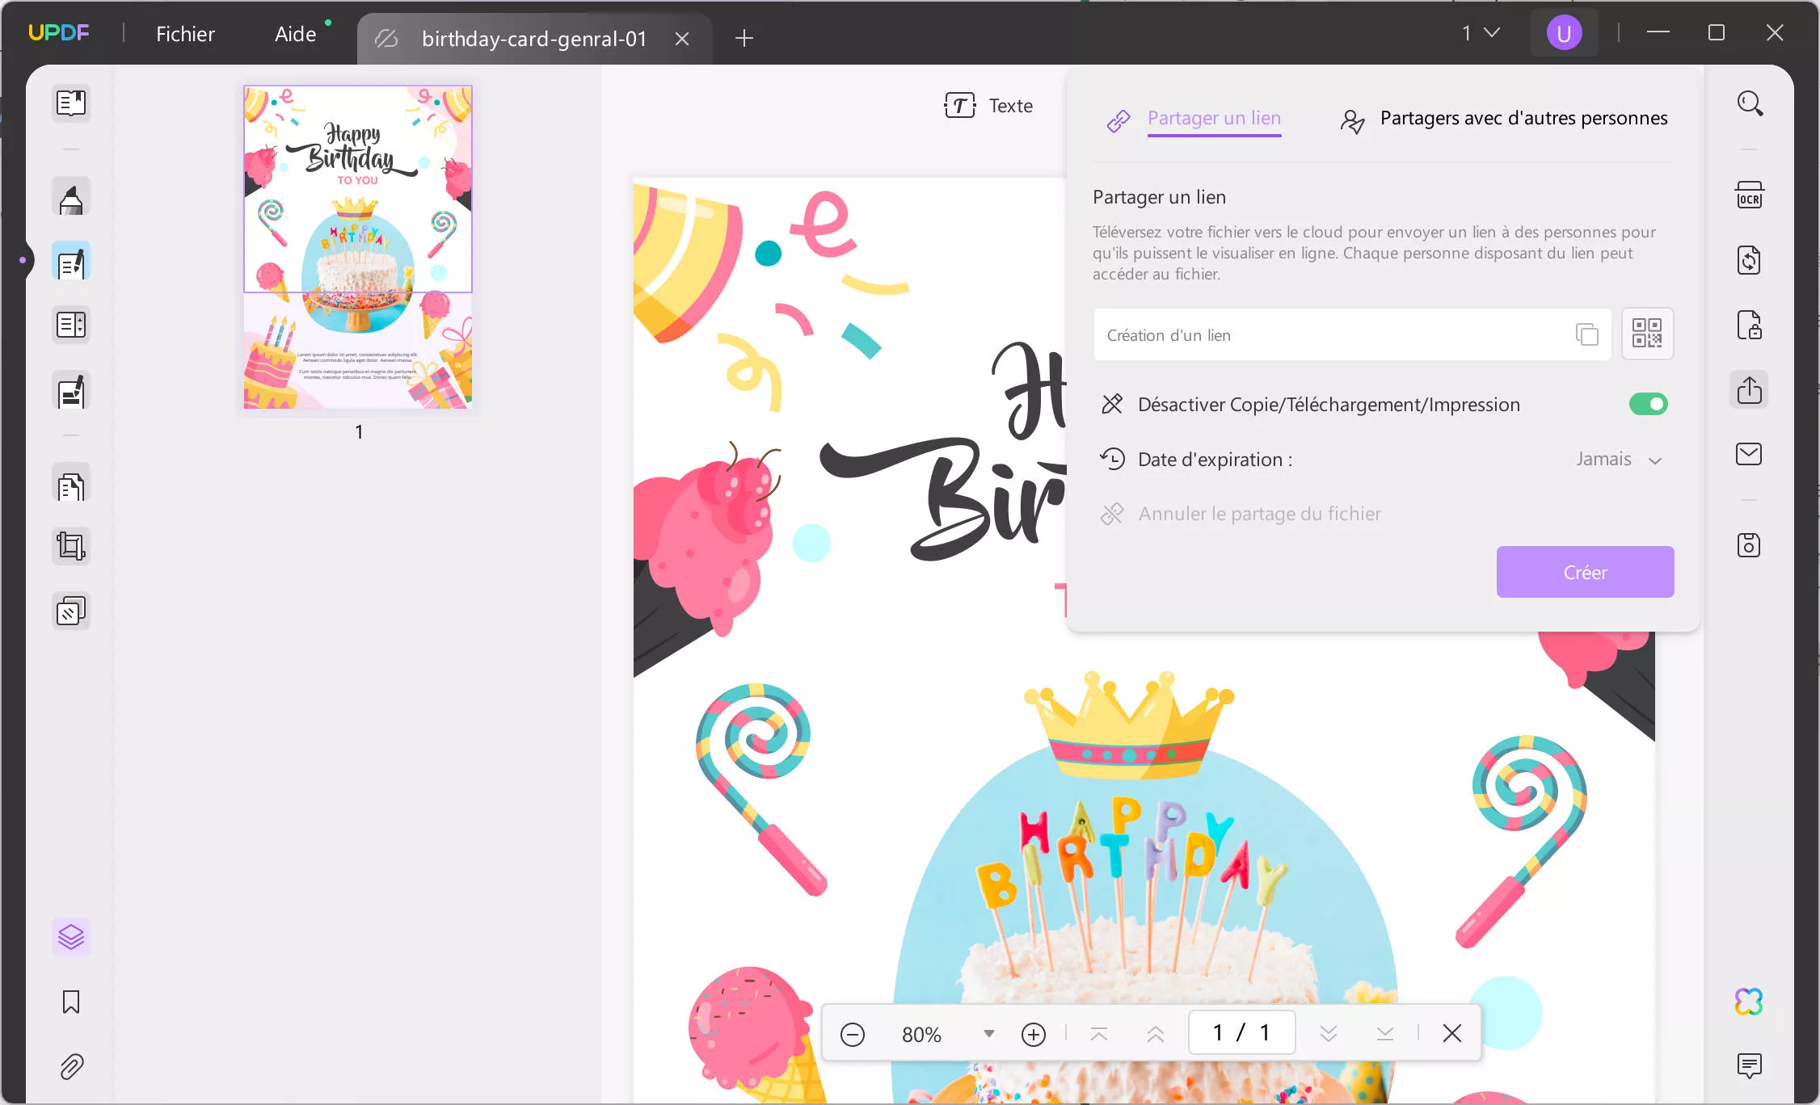Click the Share file icon
The width and height of the screenshot is (1820, 1105).
1750,390
